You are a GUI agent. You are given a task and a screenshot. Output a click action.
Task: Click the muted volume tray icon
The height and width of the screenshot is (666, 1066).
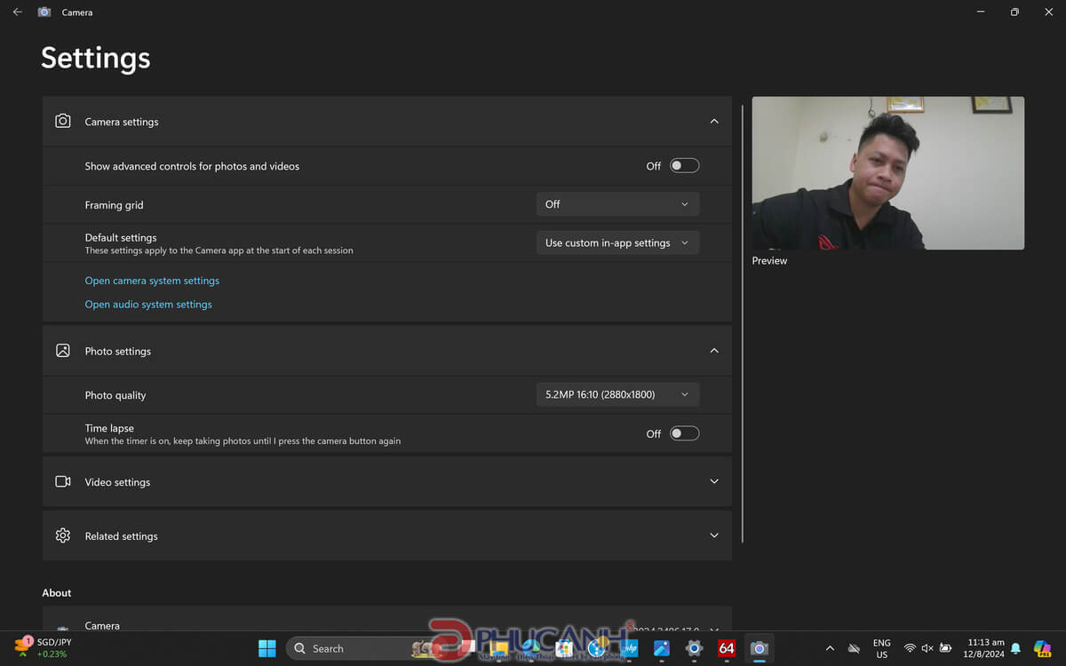(927, 648)
